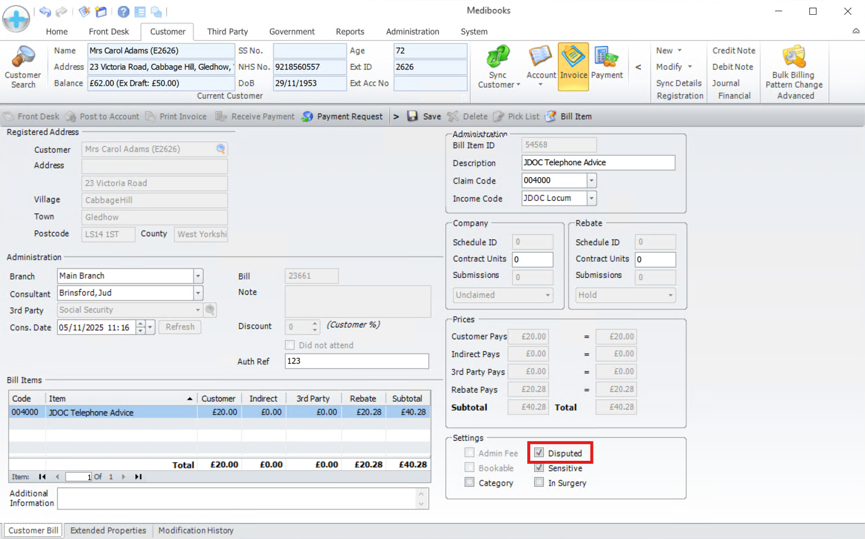This screenshot has height=539, width=865.
Task: Select the Payment ribbon icon
Action: [x=606, y=58]
